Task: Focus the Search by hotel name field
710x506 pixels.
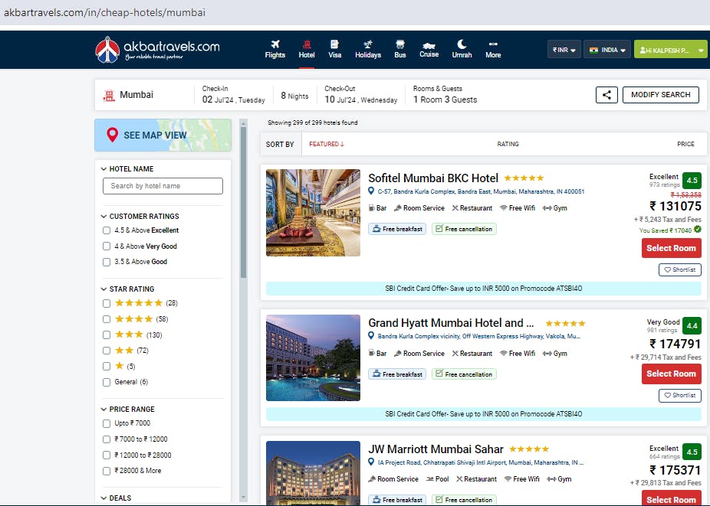Action: 163,186
